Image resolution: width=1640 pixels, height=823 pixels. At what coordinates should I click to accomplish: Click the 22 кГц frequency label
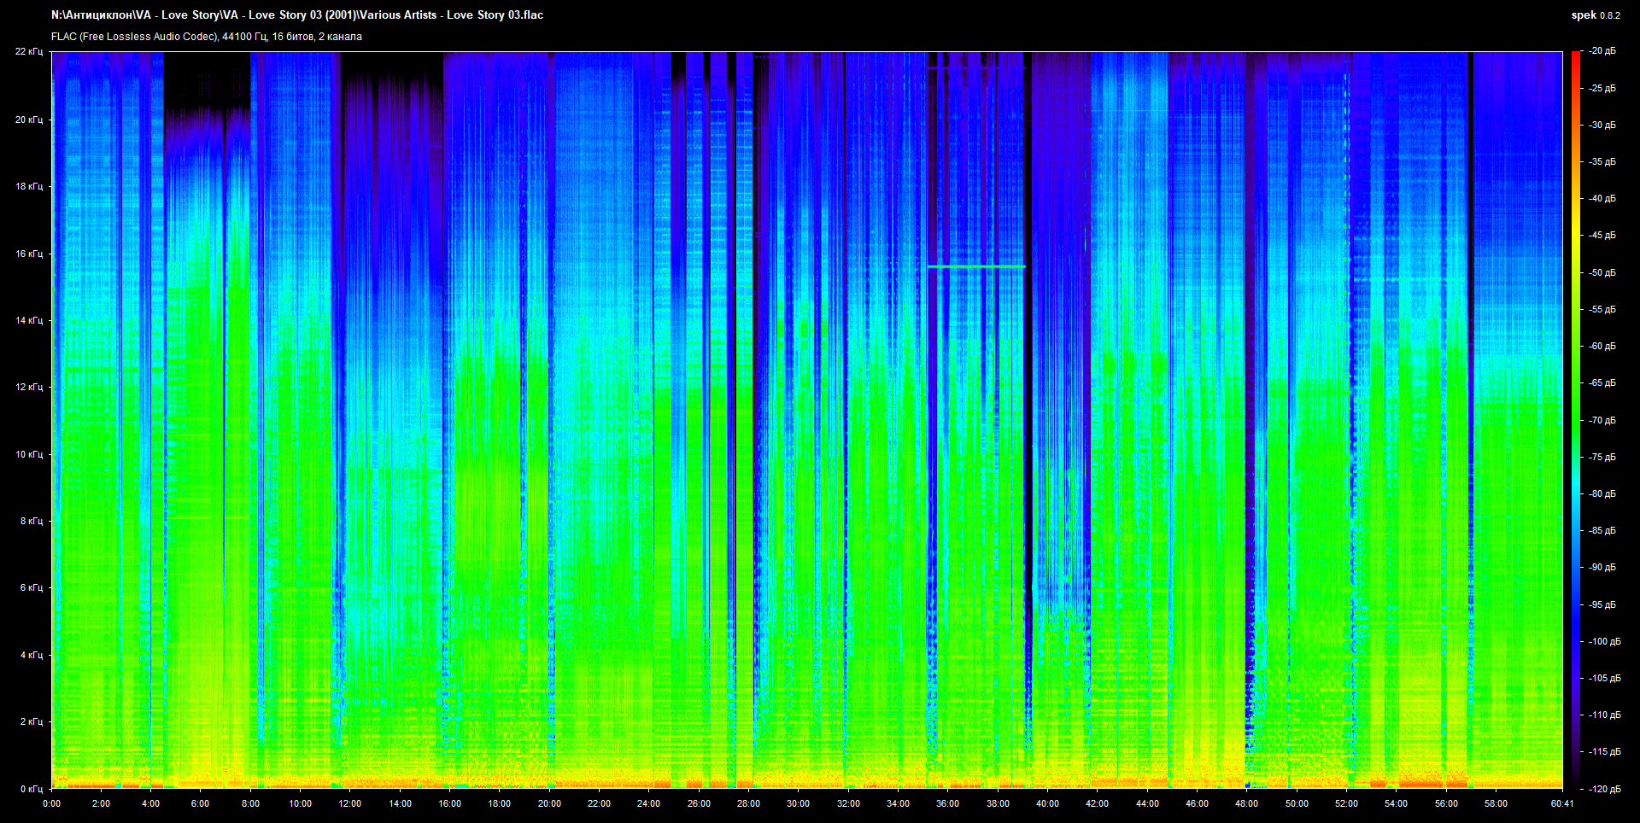pyautogui.click(x=28, y=51)
